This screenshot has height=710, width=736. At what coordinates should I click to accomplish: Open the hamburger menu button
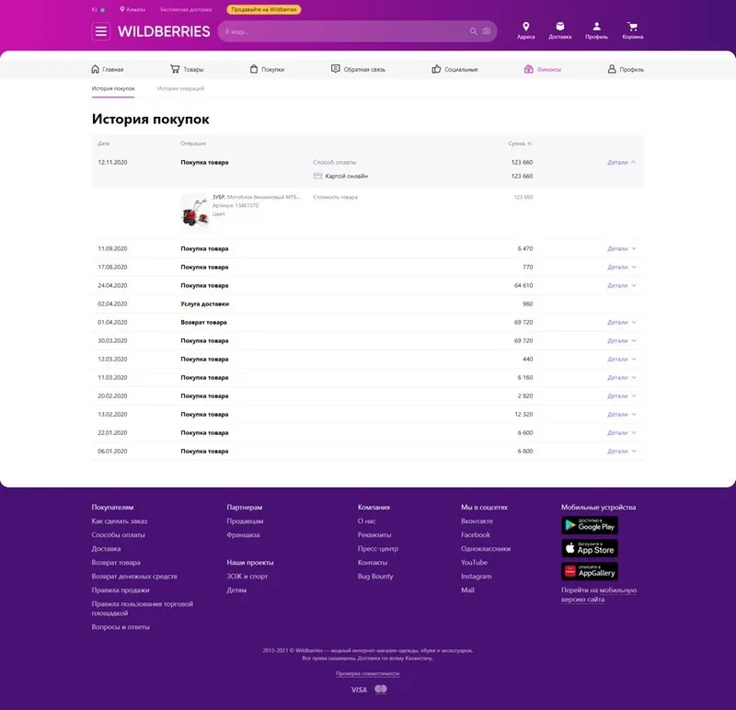click(x=101, y=31)
